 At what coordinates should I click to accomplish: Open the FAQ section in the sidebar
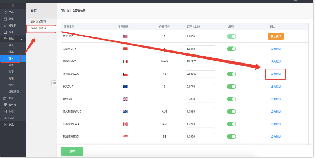pos(11,118)
